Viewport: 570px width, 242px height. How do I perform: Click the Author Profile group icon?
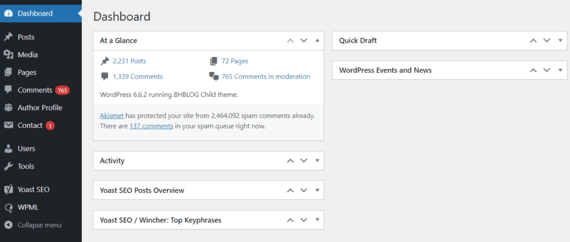[8, 107]
